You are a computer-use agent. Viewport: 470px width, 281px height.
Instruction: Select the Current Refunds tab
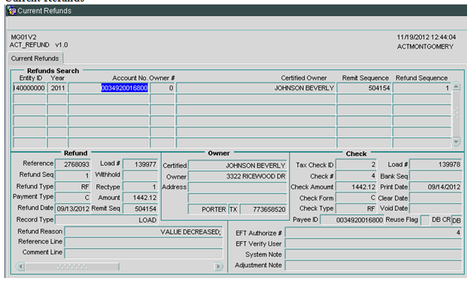(x=35, y=58)
